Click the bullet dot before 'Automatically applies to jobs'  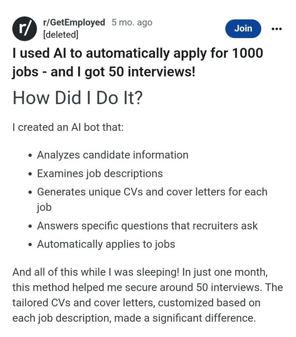pyautogui.click(x=31, y=245)
